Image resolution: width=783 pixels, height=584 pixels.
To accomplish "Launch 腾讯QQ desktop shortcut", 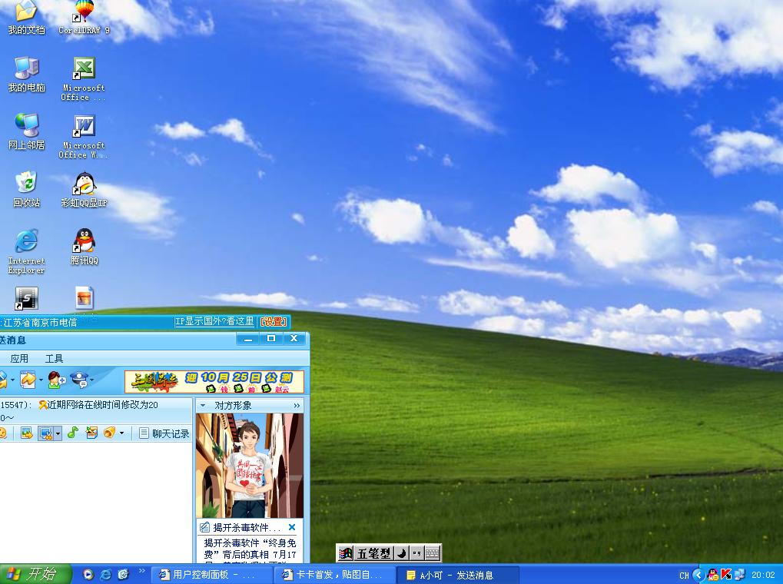I will point(84,247).
